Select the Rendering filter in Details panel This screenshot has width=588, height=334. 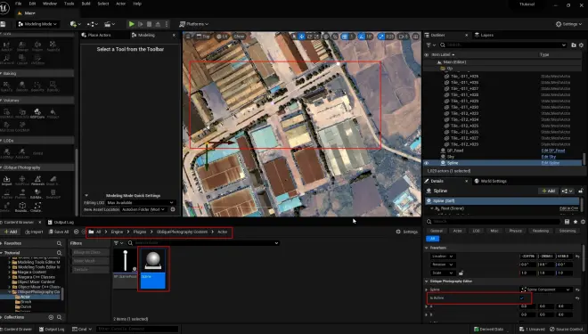click(x=541, y=231)
